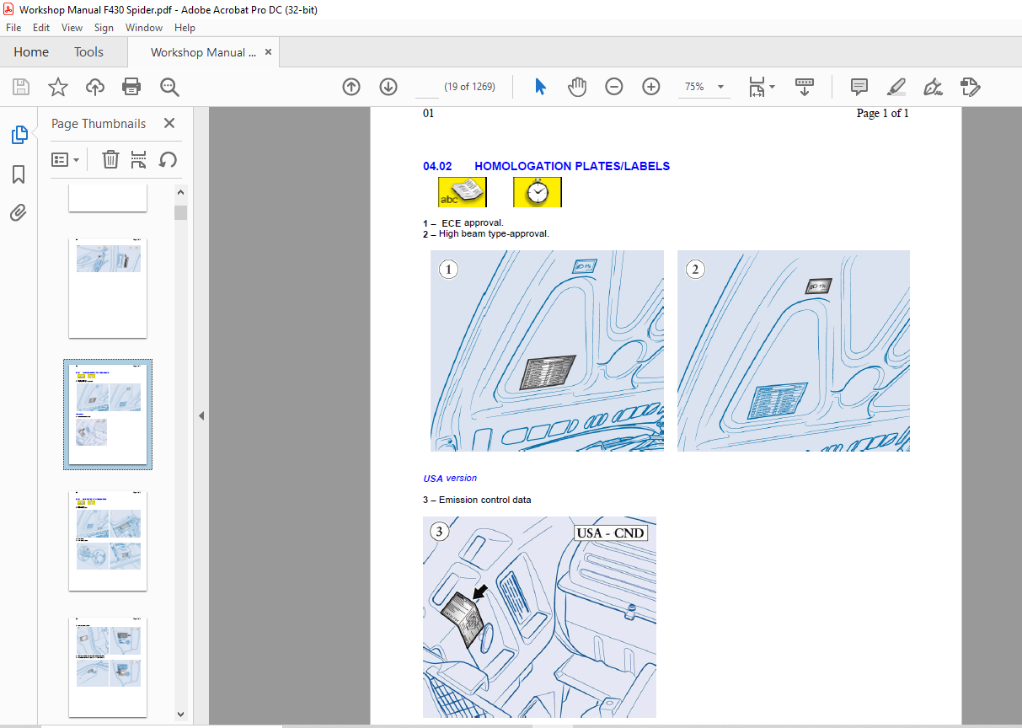Screen dimensions: 1022x728
Task: Click the 'Emission control data' line
Action: click(x=477, y=500)
